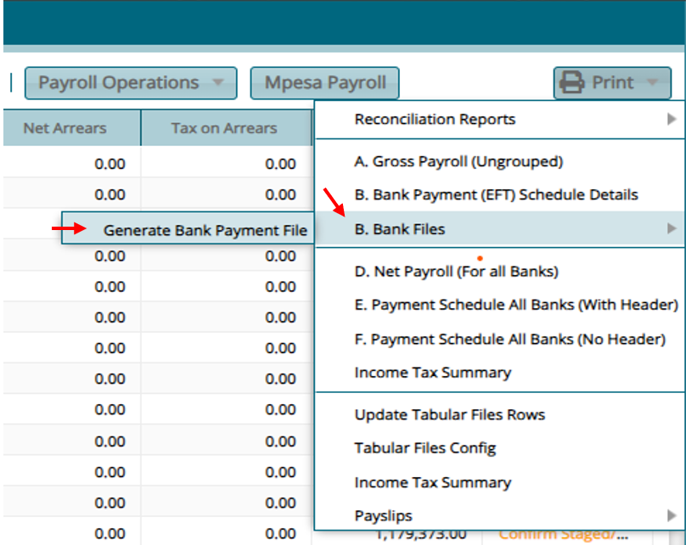691x545 pixels.
Task: Click the Mpesa Payroll button
Action: point(324,82)
